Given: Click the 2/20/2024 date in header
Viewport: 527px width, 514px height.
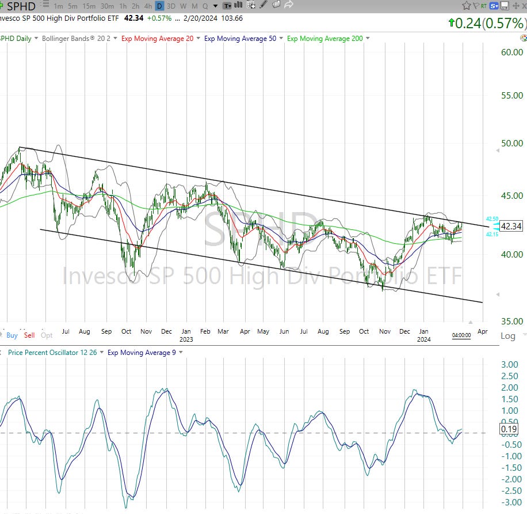Looking at the screenshot, I should (x=200, y=18).
